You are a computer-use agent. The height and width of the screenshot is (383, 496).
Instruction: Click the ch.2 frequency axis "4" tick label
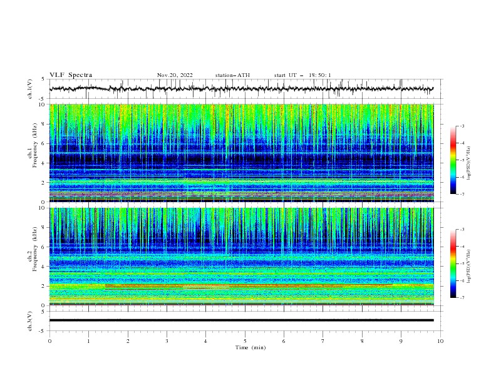[x=44, y=267]
